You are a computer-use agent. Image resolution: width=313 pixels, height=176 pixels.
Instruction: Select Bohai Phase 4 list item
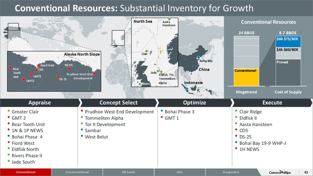[x=27, y=137]
